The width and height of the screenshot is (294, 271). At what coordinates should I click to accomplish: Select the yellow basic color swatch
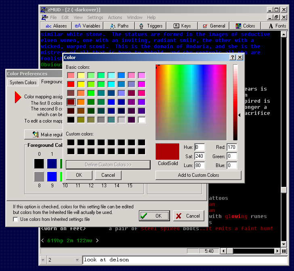click(x=81, y=84)
